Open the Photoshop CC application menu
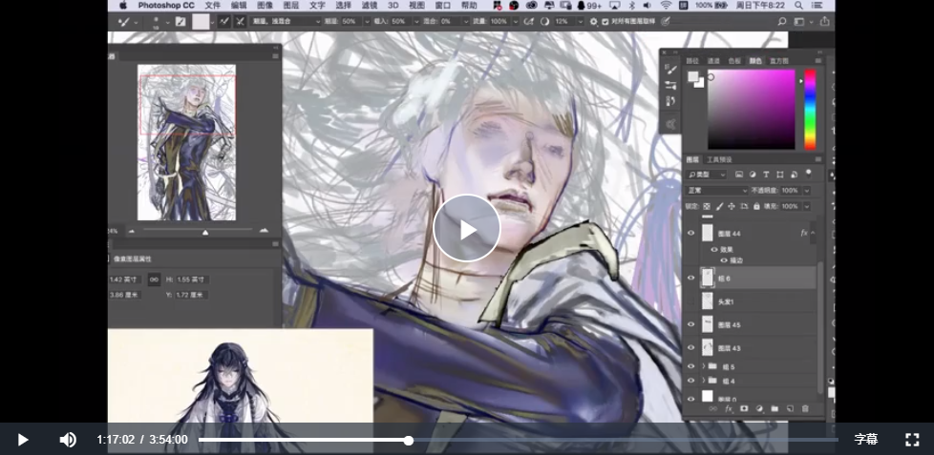The height and width of the screenshot is (455, 934). pos(166,6)
